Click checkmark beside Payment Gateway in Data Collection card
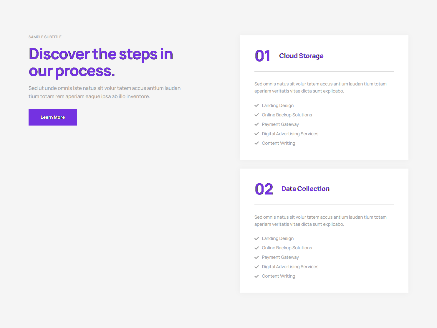This screenshot has height=328, width=437. coord(256,257)
